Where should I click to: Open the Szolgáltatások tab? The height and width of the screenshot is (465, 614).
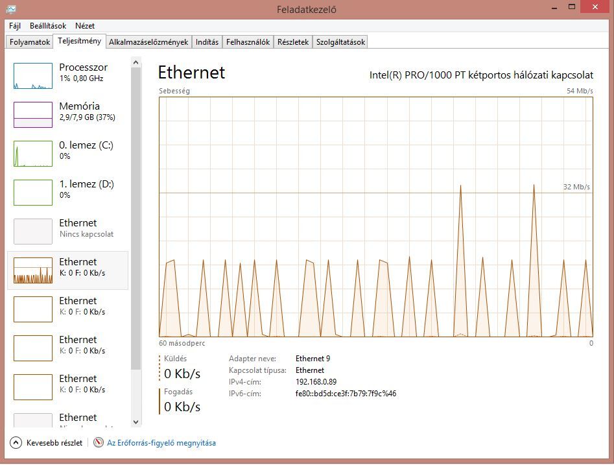pyautogui.click(x=340, y=42)
